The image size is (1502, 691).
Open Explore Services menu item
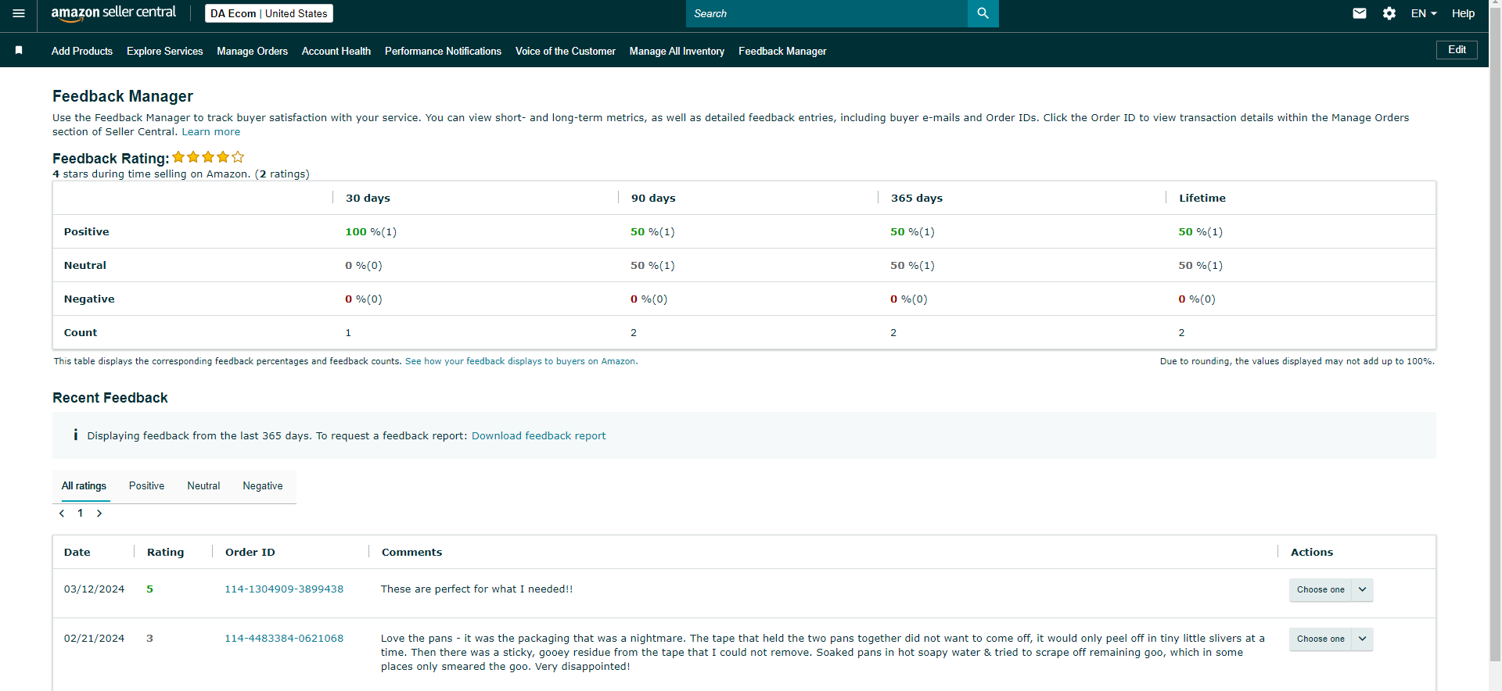(165, 51)
